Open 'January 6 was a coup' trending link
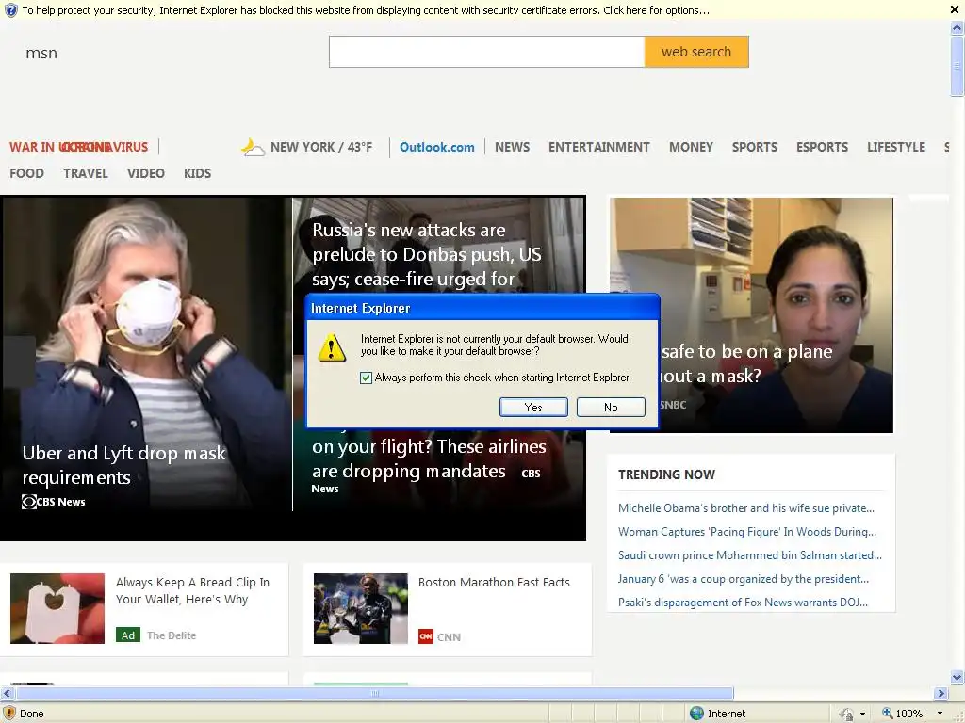 pos(744,579)
